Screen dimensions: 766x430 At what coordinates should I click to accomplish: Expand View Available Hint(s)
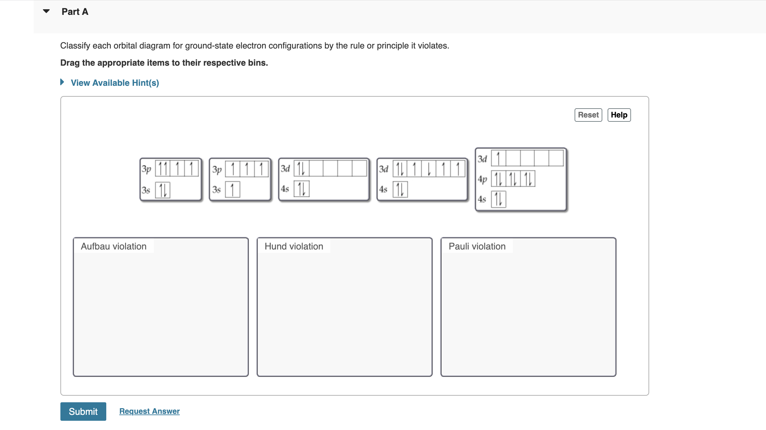pyautogui.click(x=115, y=83)
